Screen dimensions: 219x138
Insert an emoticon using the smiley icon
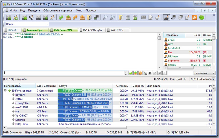tap(140, 73)
